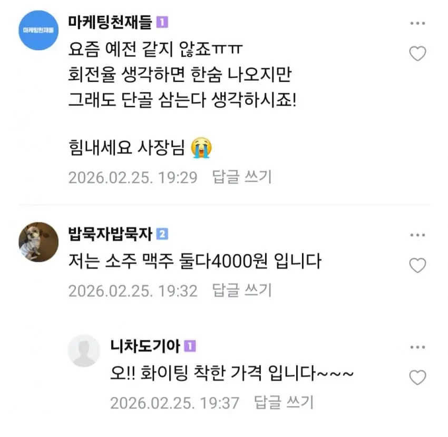This screenshot has width=448, height=437.
Task: Reply to the 19:29 comment via 답글 쓰기
Action: [x=242, y=177]
